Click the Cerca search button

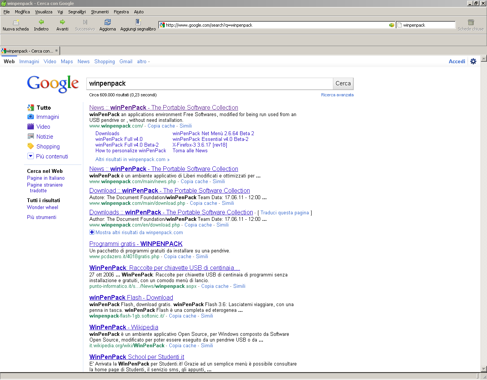[343, 83]
